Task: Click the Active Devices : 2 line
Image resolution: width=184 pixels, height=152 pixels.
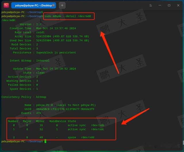Action: click(23, 77)
